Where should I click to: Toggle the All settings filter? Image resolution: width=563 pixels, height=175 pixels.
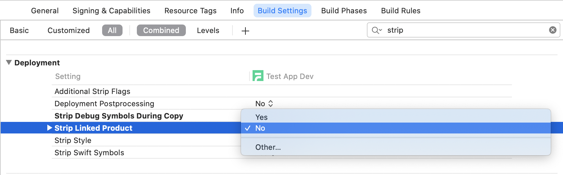112,30
